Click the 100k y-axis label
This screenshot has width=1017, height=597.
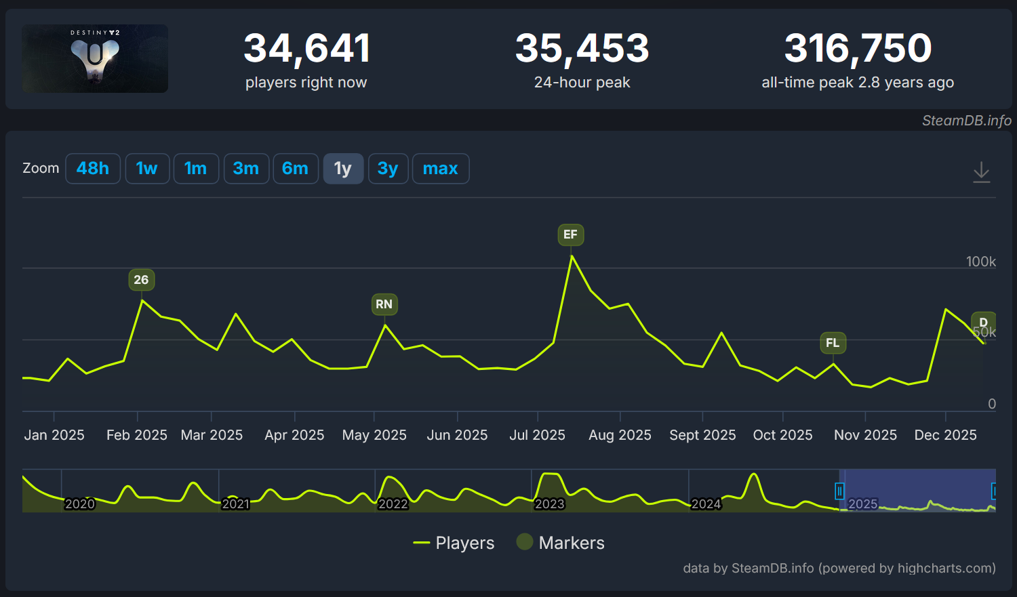point(981,262)
